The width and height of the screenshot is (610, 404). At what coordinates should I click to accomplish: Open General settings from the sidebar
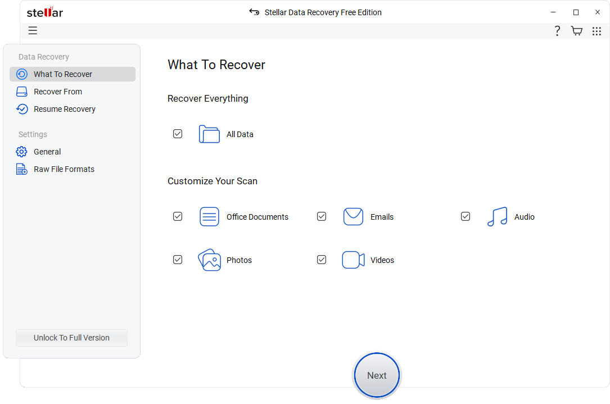click(x=47, y=151)
